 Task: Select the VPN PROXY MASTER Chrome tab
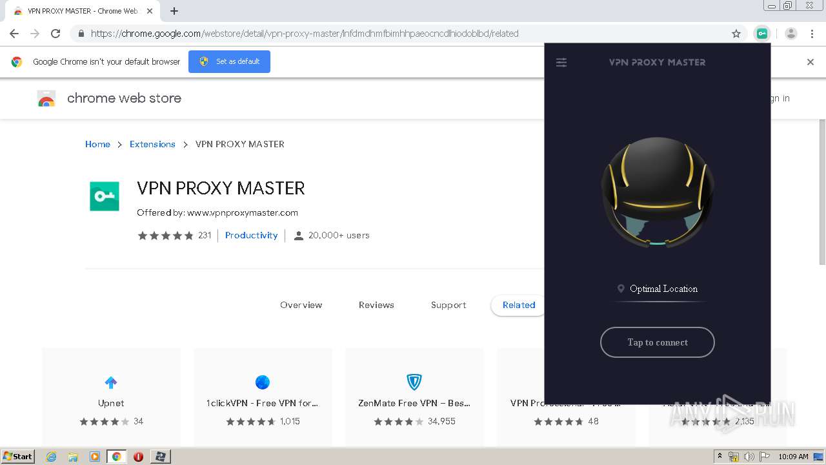click(x=83, y=11)
